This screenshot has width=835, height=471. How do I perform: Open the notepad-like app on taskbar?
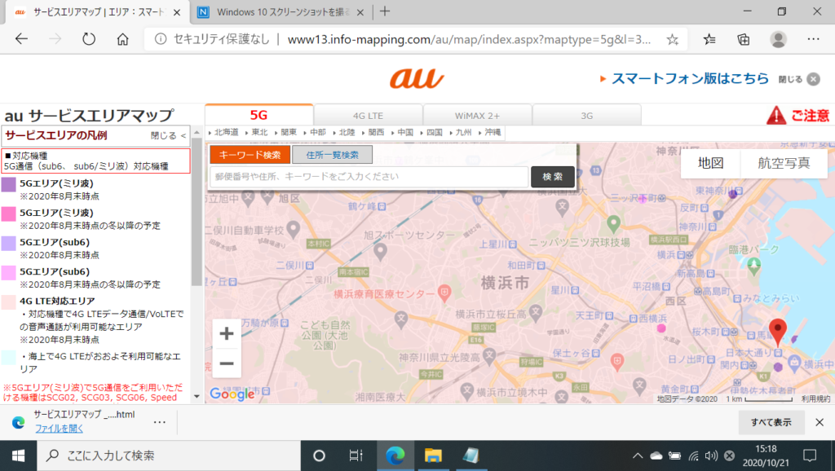(471, 456)
